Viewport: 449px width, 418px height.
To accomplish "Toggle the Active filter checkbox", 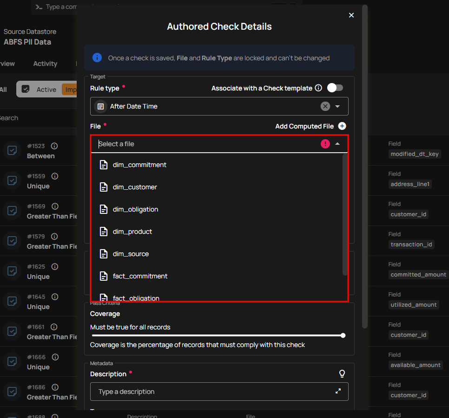I will (26, 89).
